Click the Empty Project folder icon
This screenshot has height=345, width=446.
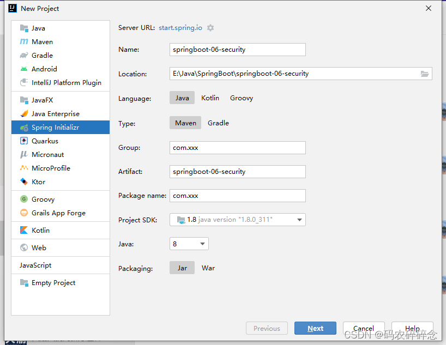click(x=24, y=282)
